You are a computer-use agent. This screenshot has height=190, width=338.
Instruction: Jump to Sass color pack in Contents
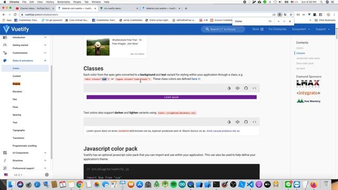point(305,63)
